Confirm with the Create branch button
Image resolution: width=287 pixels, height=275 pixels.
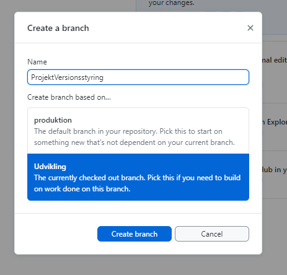(x=135, y=234)
